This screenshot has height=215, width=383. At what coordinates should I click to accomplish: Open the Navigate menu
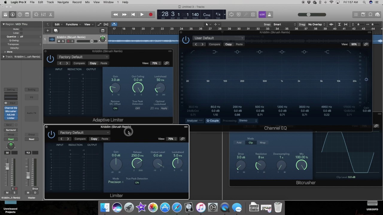point(63,2)
